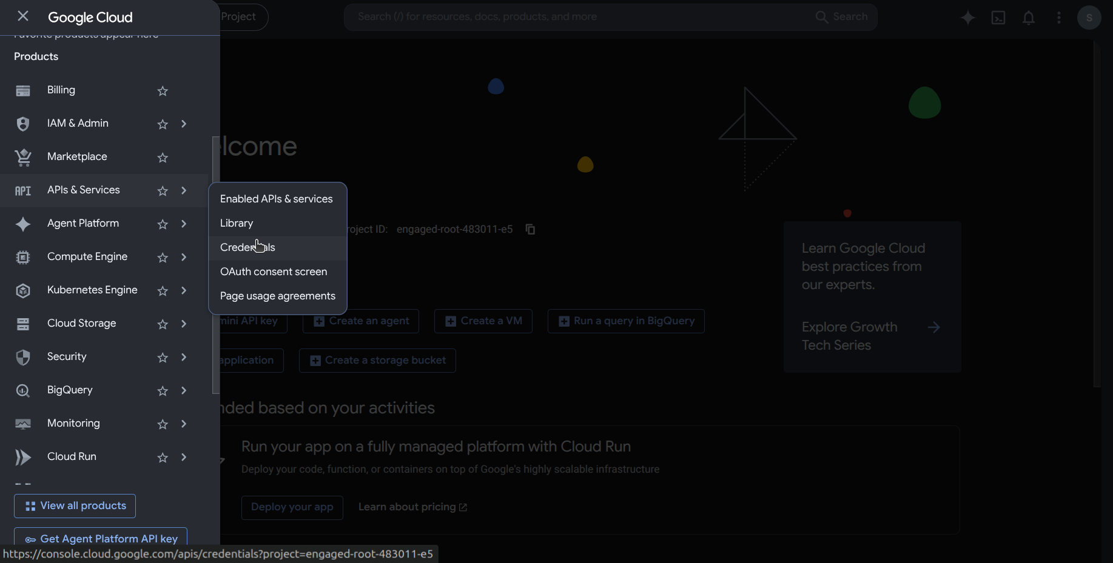Open Gemini sparkle icon in top bar
Viewport: 1113px width, 563px height.
click(x=968, y=18)
